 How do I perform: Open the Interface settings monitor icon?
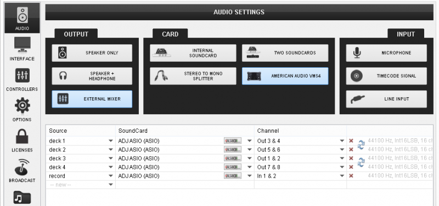click(22, 45)
